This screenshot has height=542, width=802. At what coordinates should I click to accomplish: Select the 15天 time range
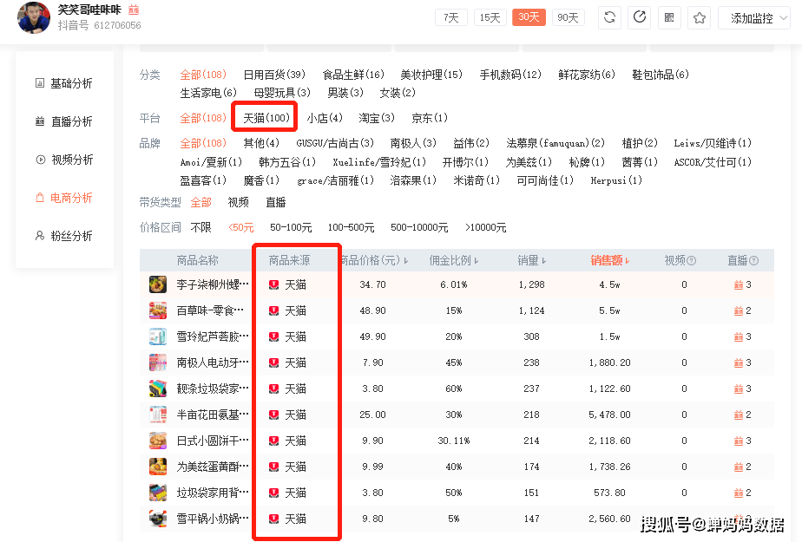(x=490, y=18)
